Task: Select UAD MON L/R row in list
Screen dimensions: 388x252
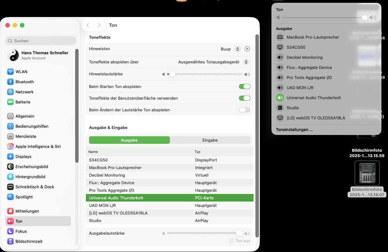Action: tap(170, 205)
